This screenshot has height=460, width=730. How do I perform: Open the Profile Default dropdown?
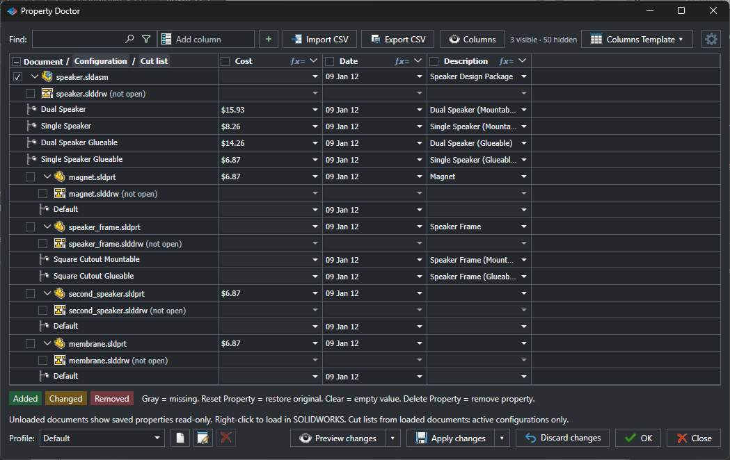point(102,438)
